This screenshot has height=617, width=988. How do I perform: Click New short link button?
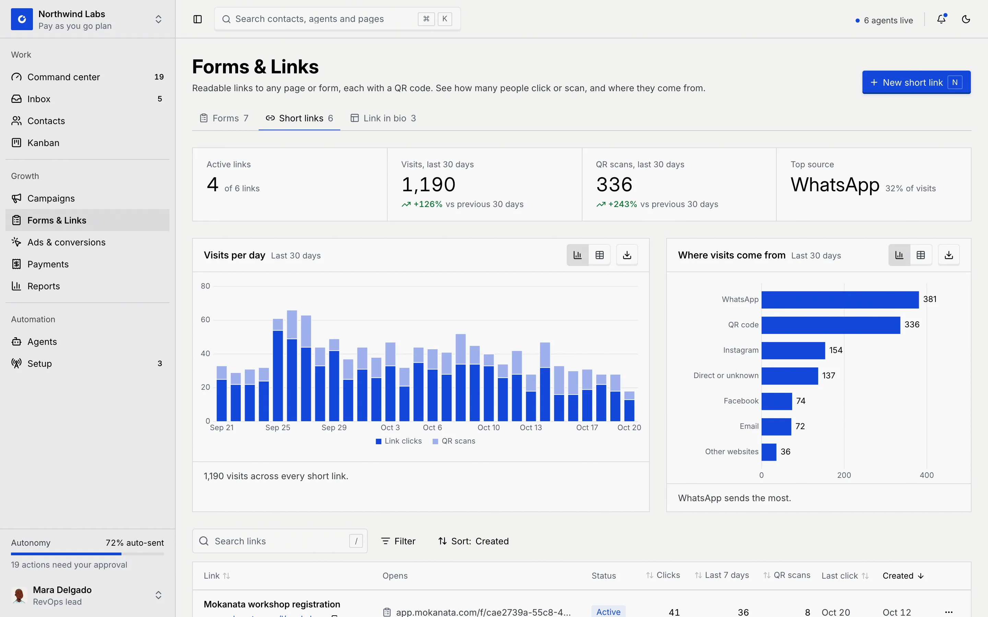click(916, 82)
